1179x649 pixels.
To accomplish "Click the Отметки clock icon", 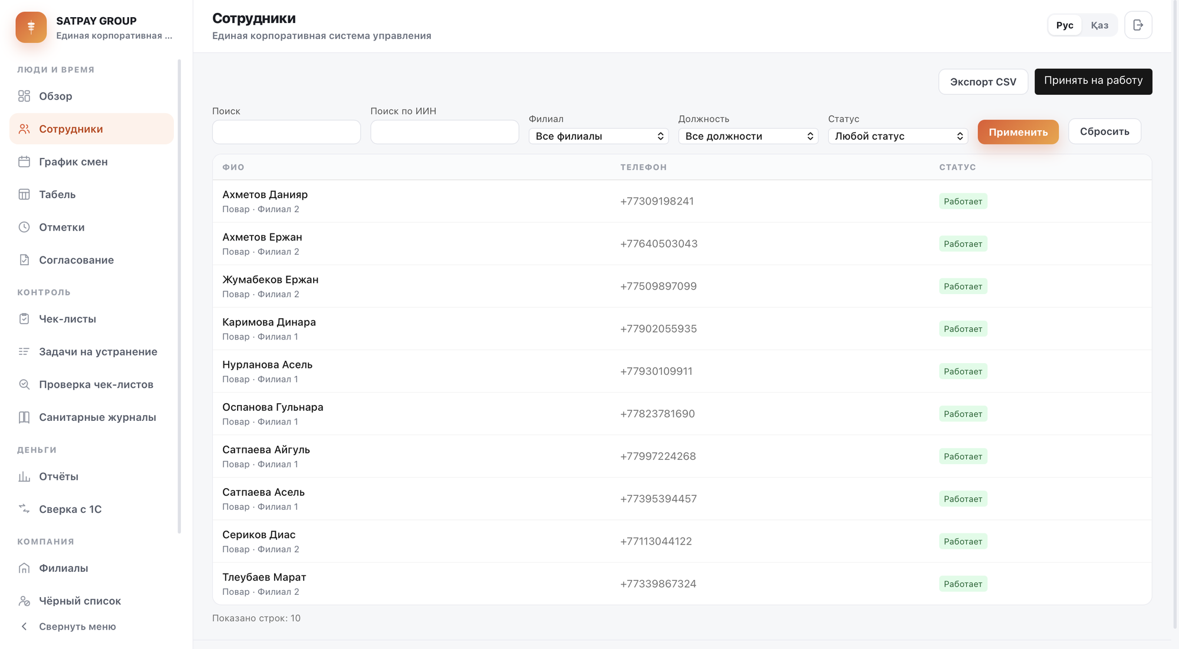I will [x=24, y=227].
